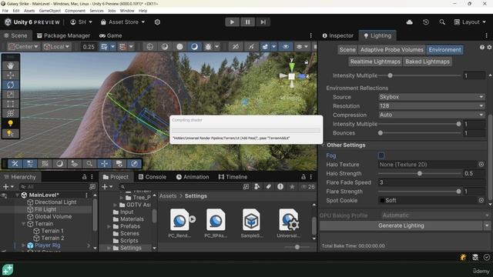
Task: Open the GameObject menu
Action: pyautogui.click(x=49, y=11)
